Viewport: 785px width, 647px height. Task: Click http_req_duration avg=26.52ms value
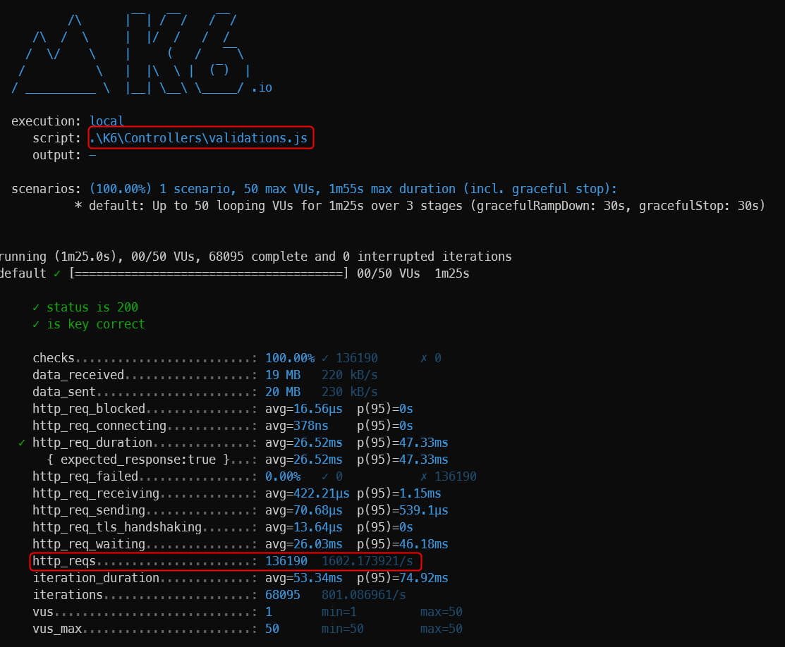click(x=304, y=443)
